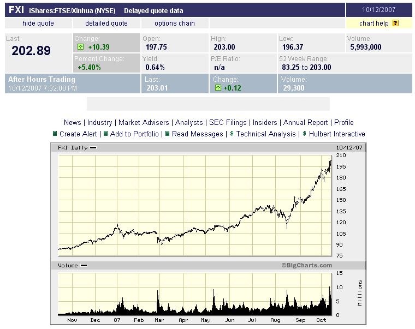Open the News link

pyautogui.click(x=72, y=123)
